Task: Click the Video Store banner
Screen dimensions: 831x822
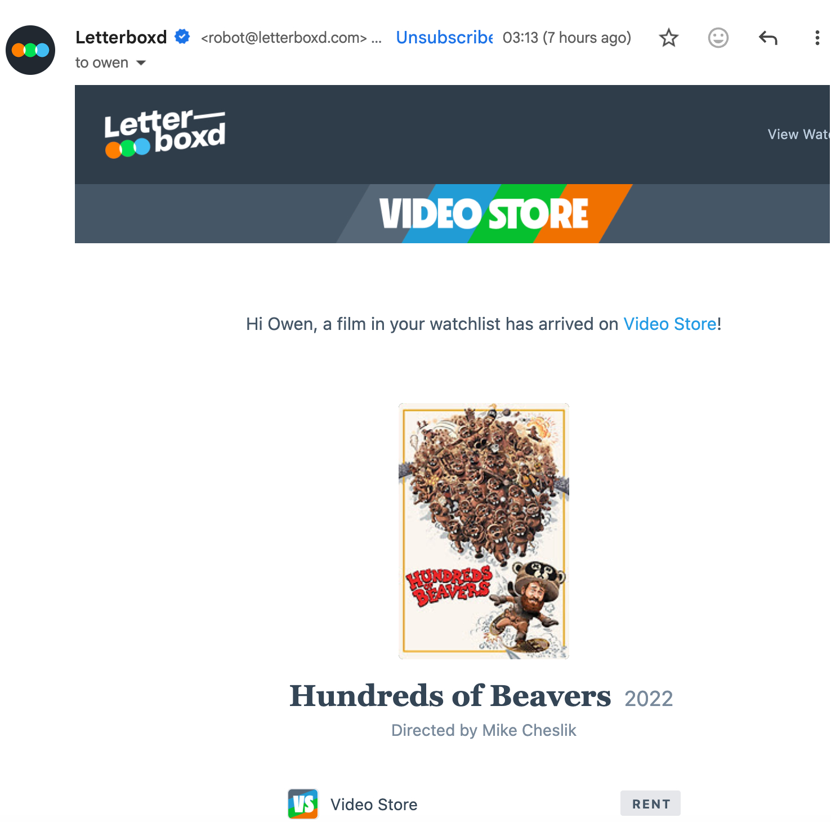Action: pos(484,213)
